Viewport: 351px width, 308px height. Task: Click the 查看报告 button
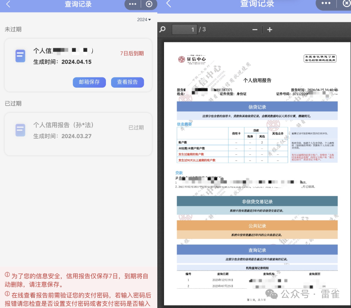coord(127,82)
